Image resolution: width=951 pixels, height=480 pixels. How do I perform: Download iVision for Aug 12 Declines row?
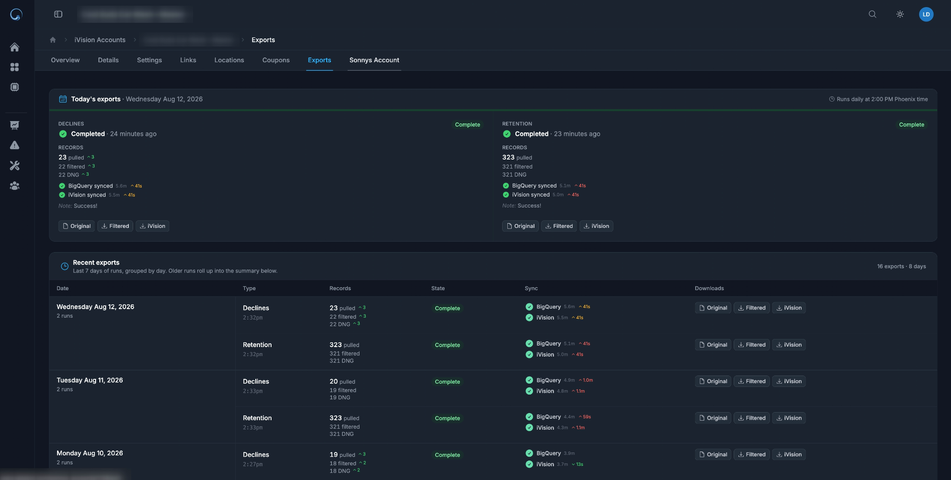coord(789,308)
